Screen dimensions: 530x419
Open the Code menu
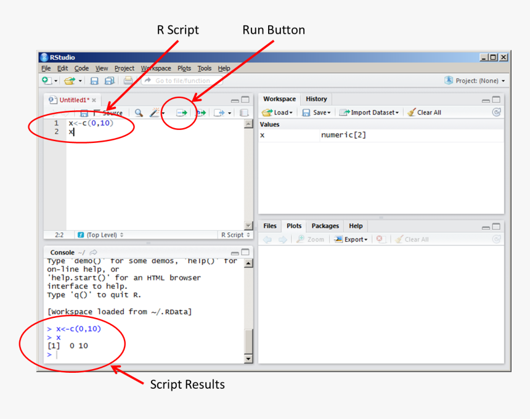(81, 68)
